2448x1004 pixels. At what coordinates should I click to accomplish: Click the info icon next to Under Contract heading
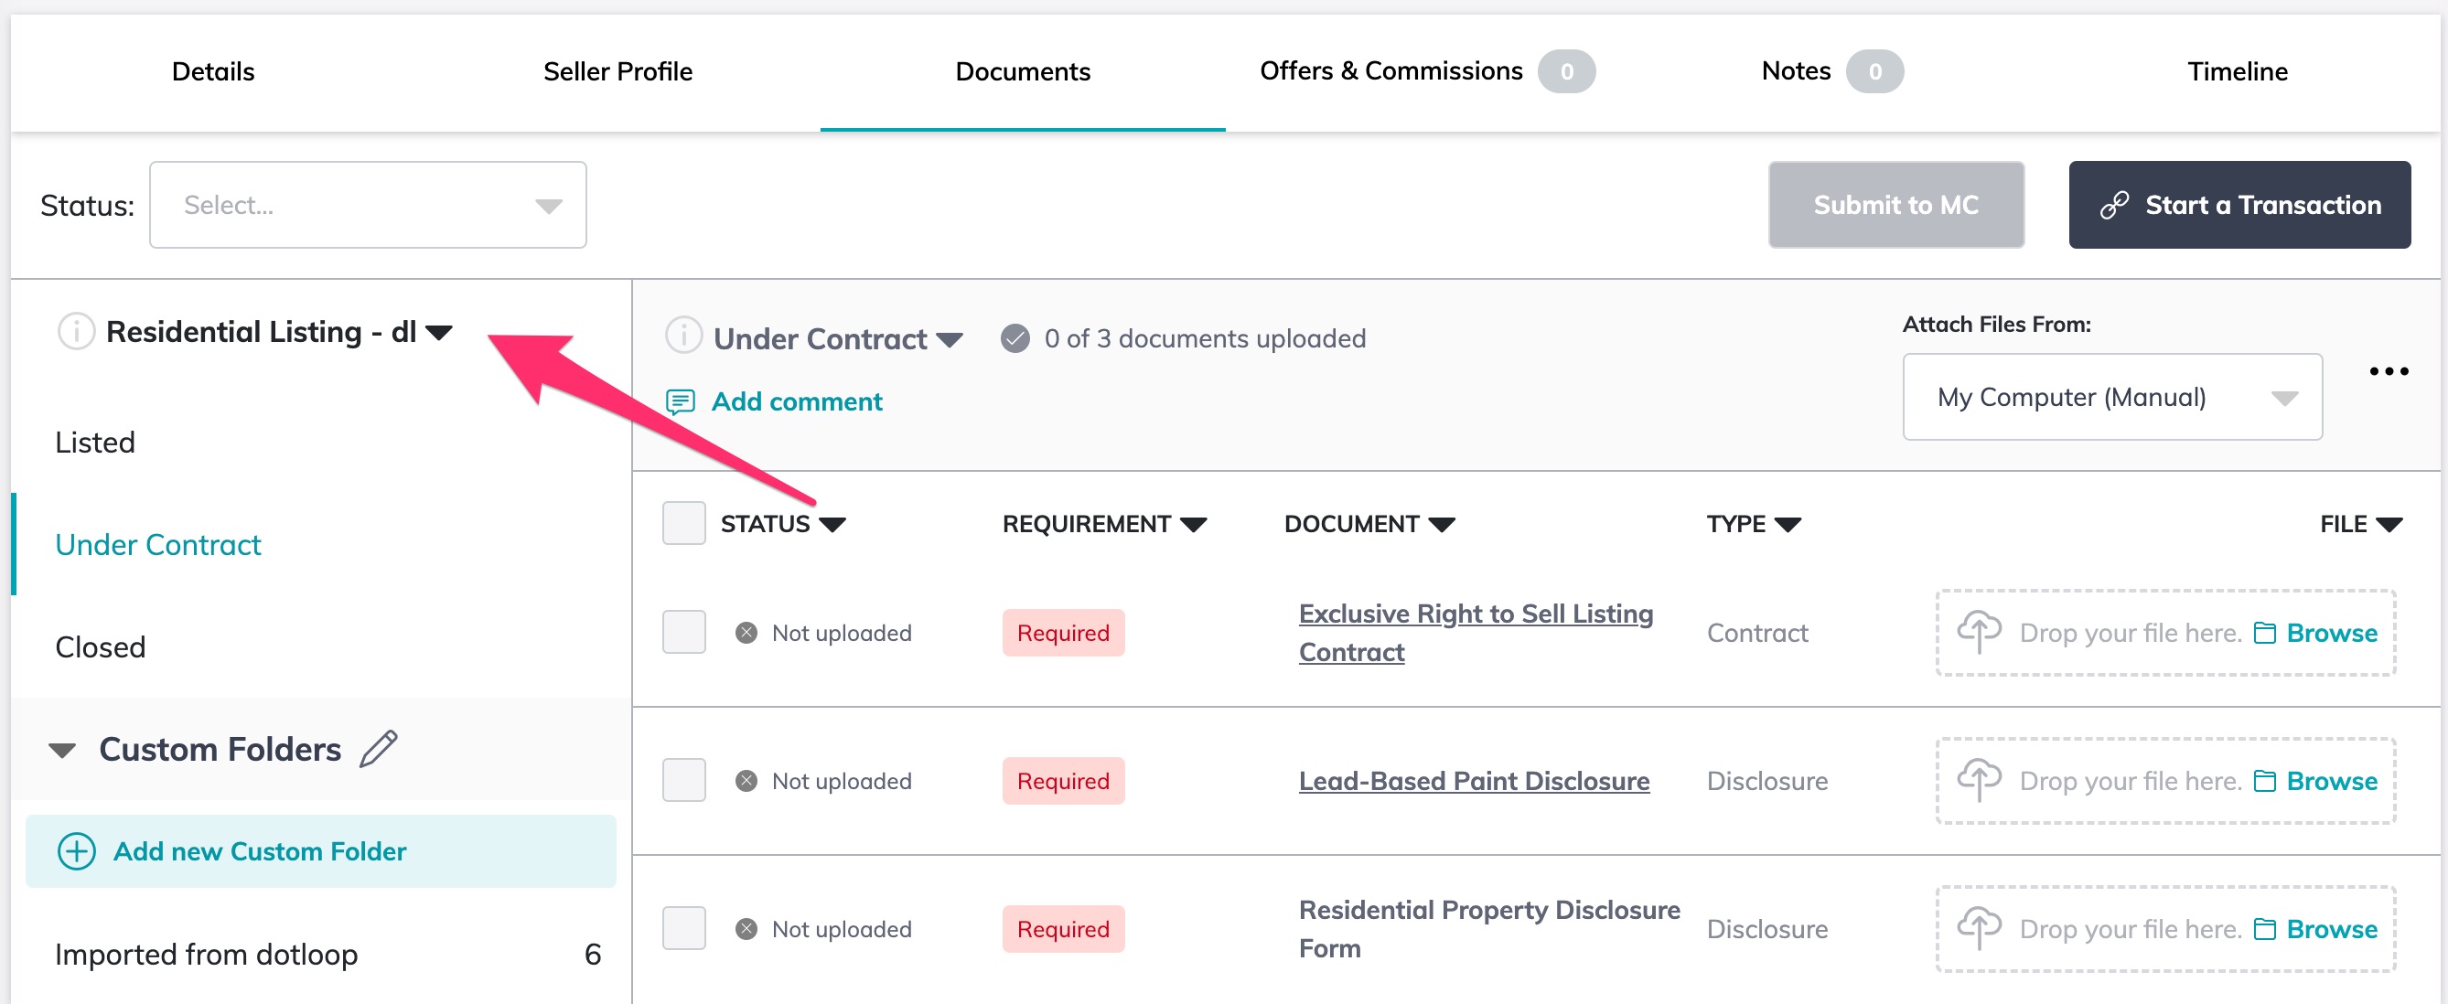click(x=683, y=337)
